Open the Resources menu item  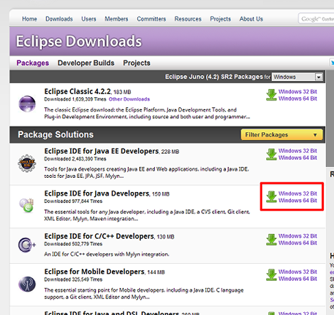(188, 19)
